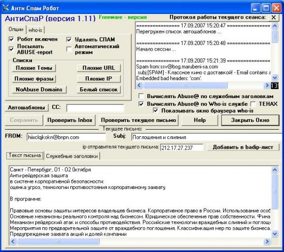Click the protocol log scroll left arrow
Viewport: 284px width, 252px height.
(x=139, y=85)
